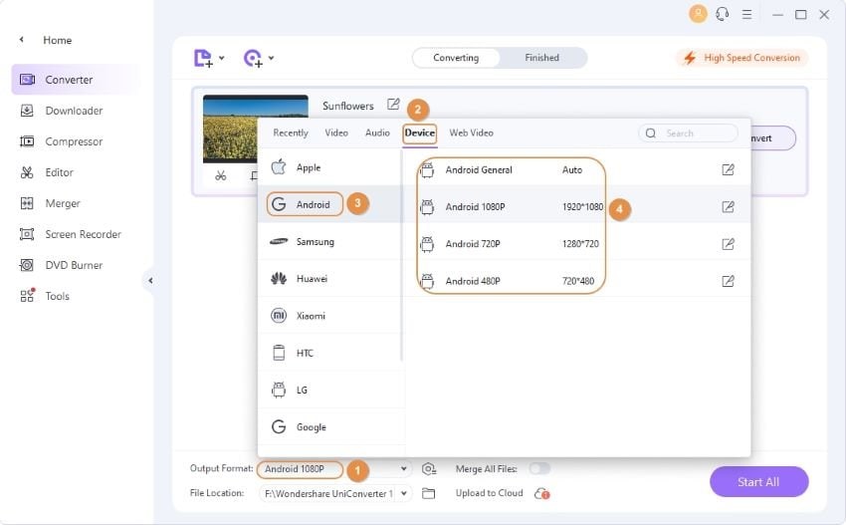Choose Apple device category

click(329, 167)
